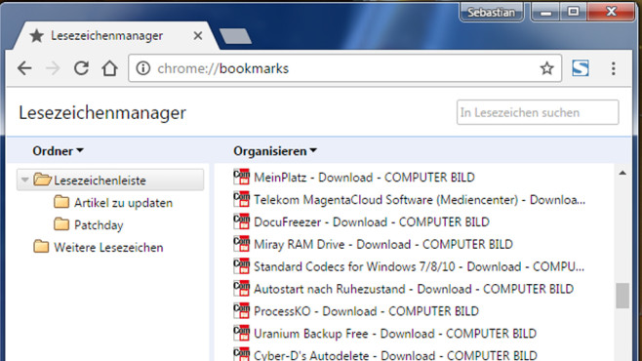The height and width of the screenshot is (361, 642).
Task: Open the DocuFreezer download bookmark
Action: pos(372,221)
